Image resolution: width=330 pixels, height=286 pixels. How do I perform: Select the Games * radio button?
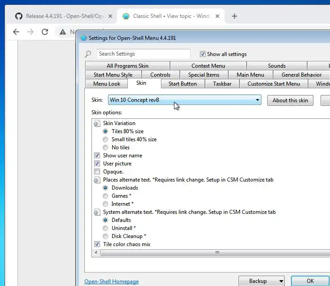click(x=105, y=196)
